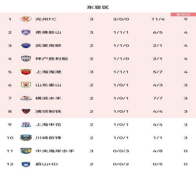Open the 川崎前锋 team logo

26,138
